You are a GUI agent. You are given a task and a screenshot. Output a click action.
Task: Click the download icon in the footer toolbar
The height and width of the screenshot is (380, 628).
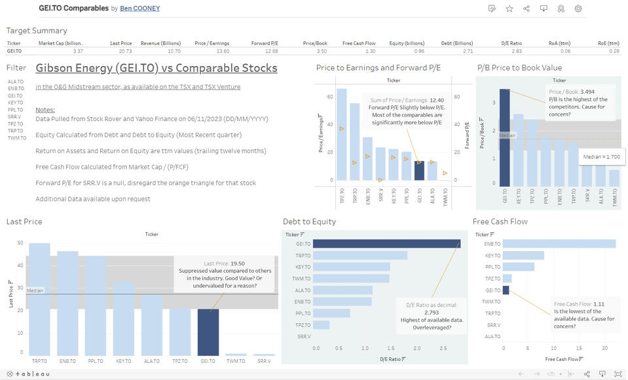[602, 374]
